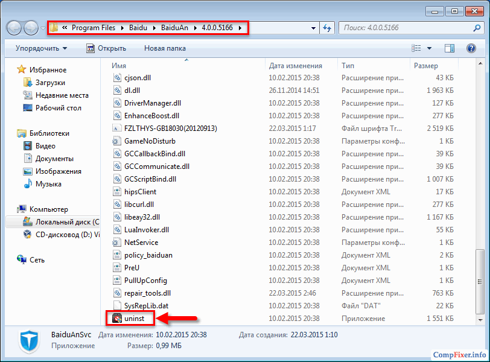Viewport: 490px width, 362px height.
Task: Select the policy_baiduan XML file icon
Action: (x=117, y=255)
